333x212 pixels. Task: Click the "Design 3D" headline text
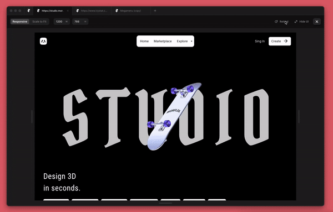coord(60,176)
